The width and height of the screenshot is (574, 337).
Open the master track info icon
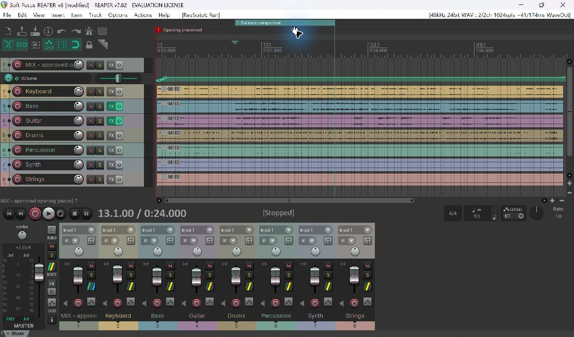coord(52,320)
